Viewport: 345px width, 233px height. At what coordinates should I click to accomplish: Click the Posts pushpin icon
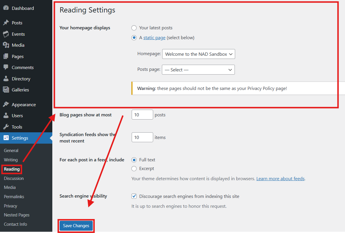click(x=6, y=23)
